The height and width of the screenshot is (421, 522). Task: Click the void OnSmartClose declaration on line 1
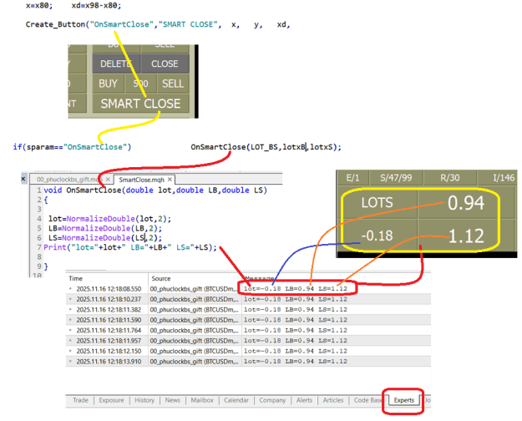coord(155,190)
